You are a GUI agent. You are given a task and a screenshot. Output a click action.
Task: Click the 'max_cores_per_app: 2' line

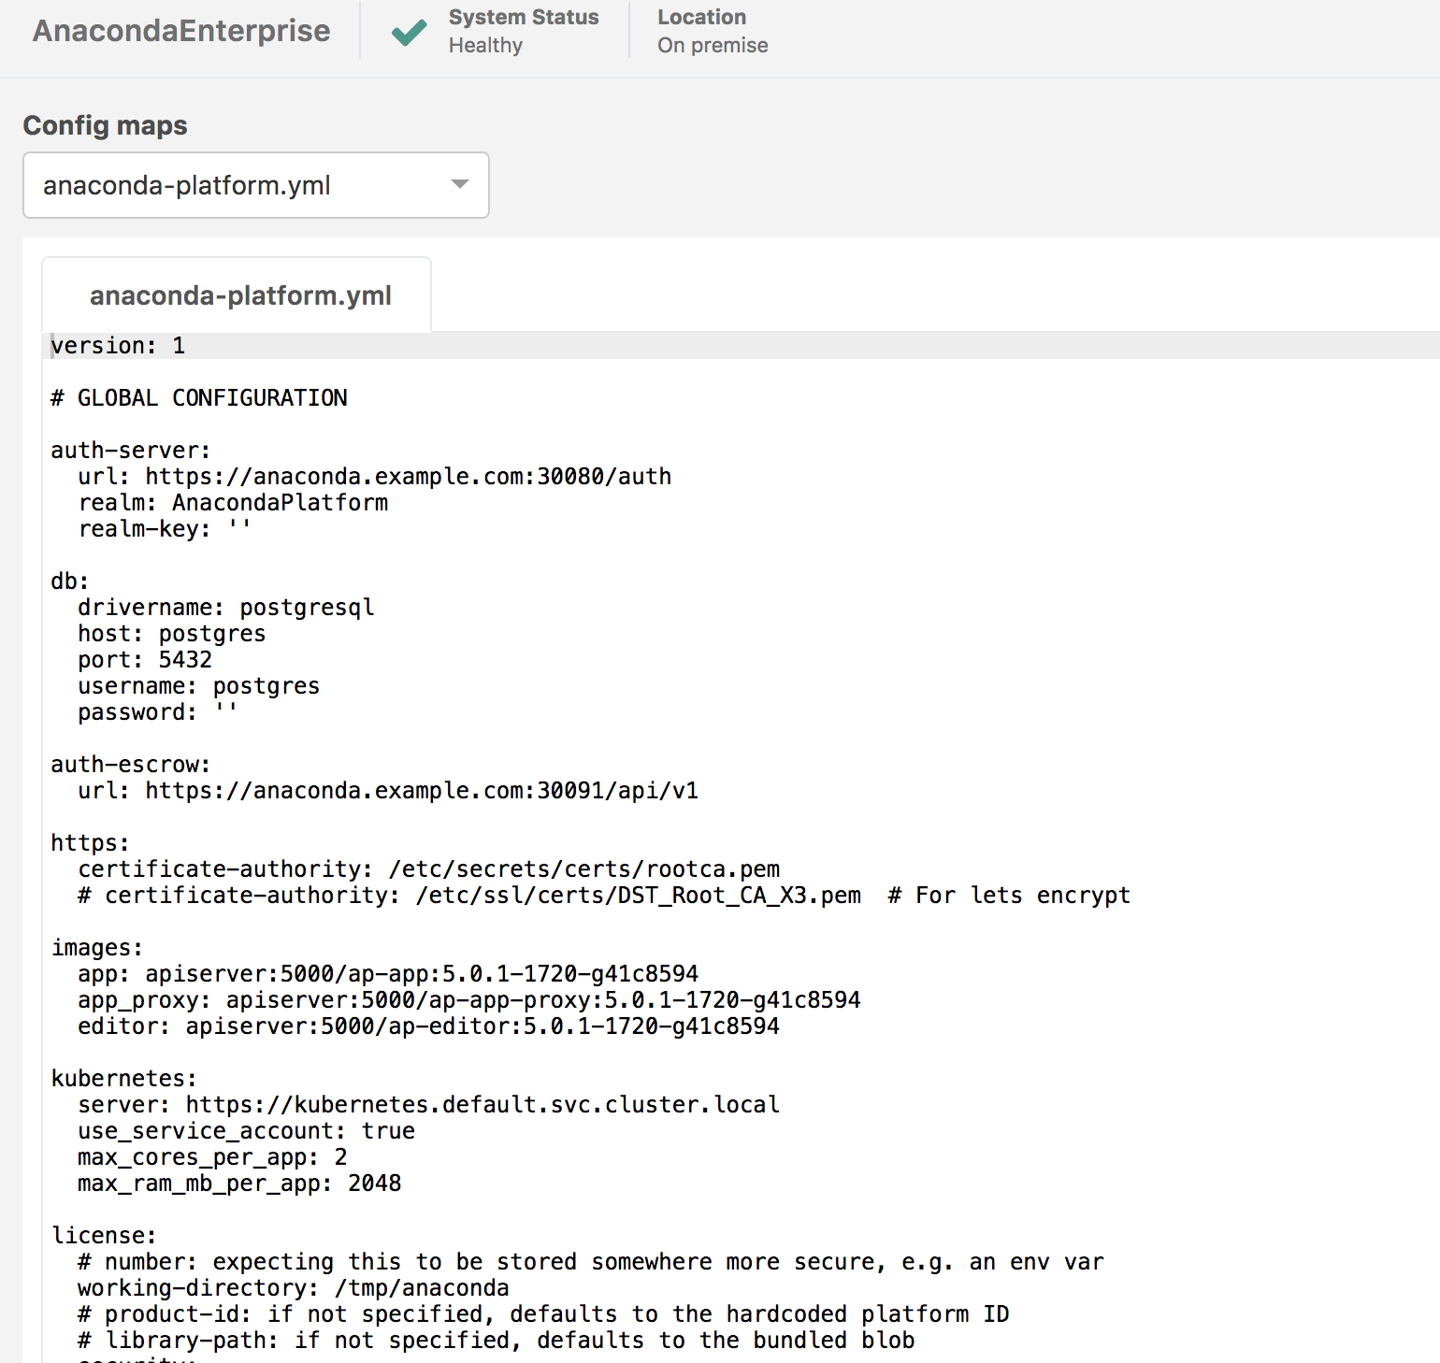(x=212, y=1157)
